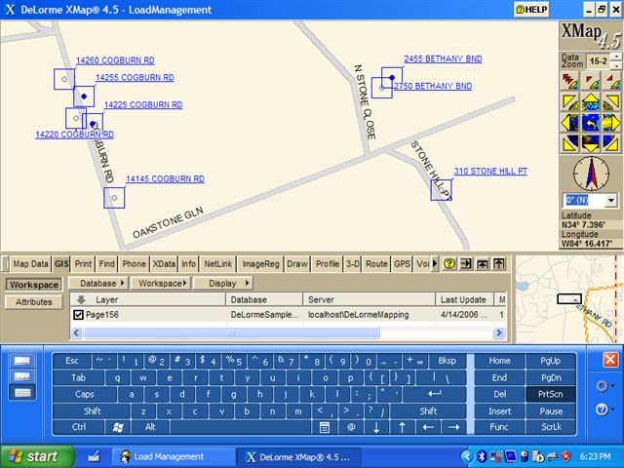
Task: Toggle the right Shift key
Action: pos(428,411)
